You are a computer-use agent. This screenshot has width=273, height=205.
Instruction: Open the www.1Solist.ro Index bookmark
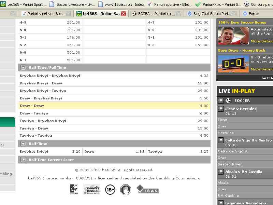click(121, 4)
